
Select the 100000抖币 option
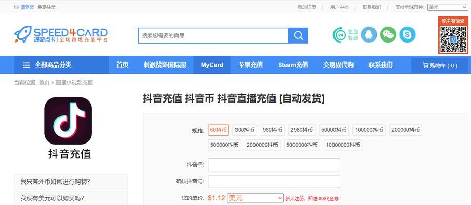369,130
